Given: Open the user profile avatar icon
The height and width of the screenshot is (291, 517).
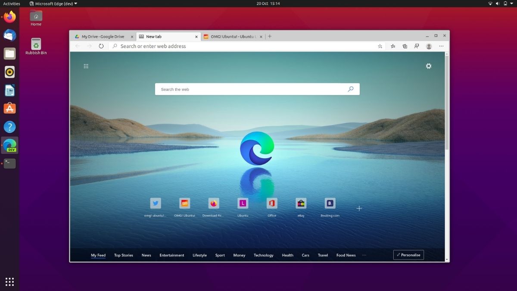Looking at the screenshot, I should tap(429, 46).
